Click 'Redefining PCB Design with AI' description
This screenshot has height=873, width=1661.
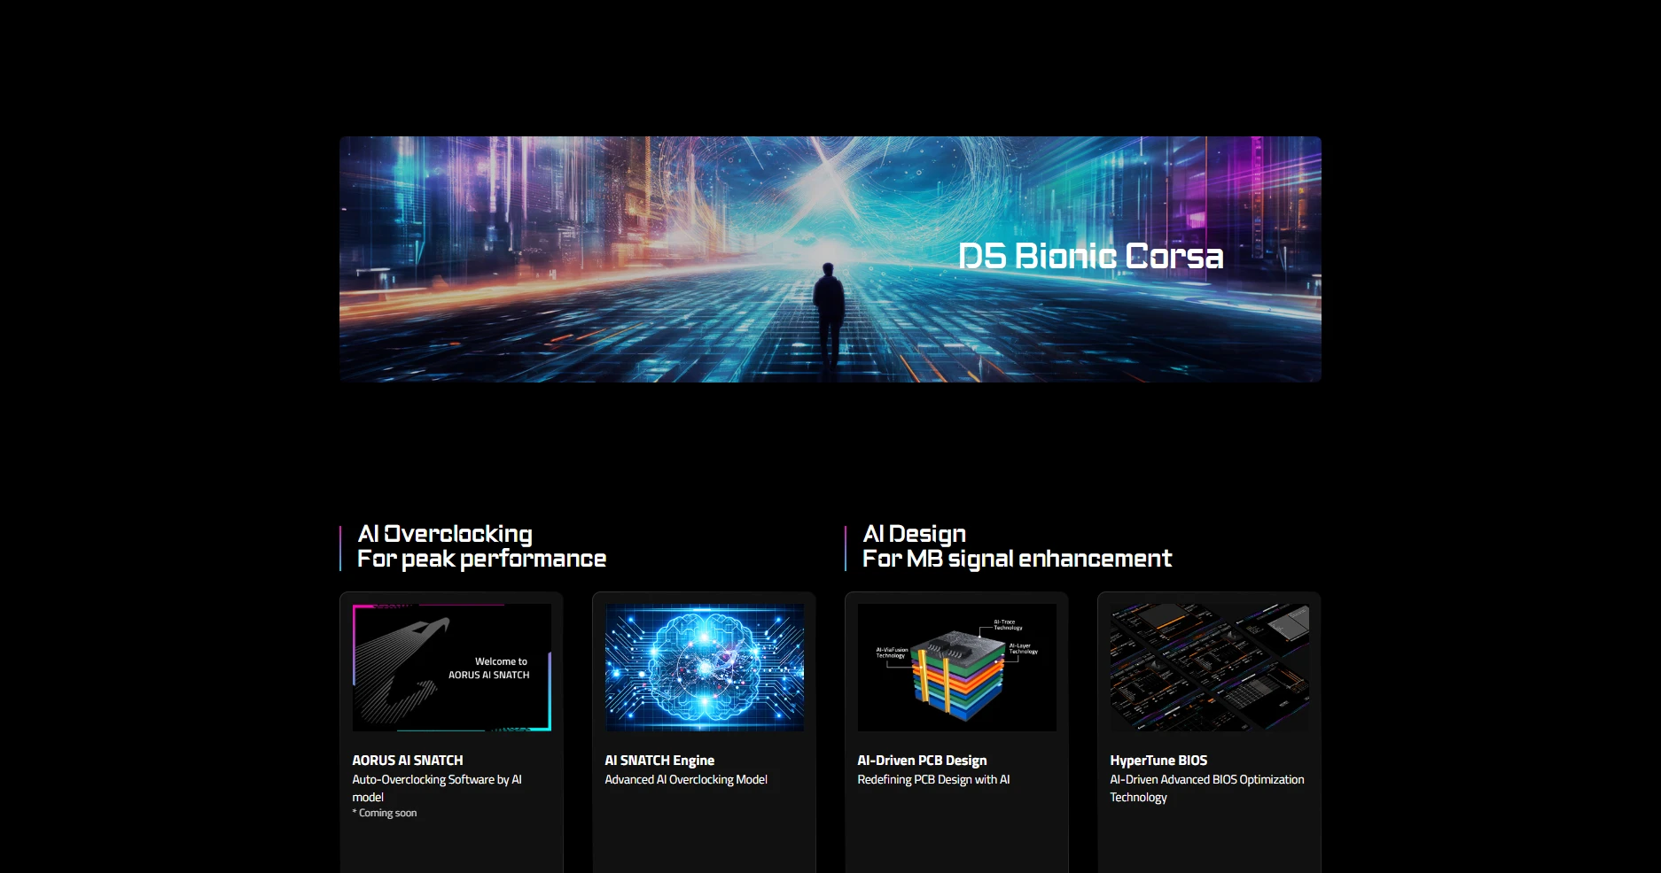933,780
